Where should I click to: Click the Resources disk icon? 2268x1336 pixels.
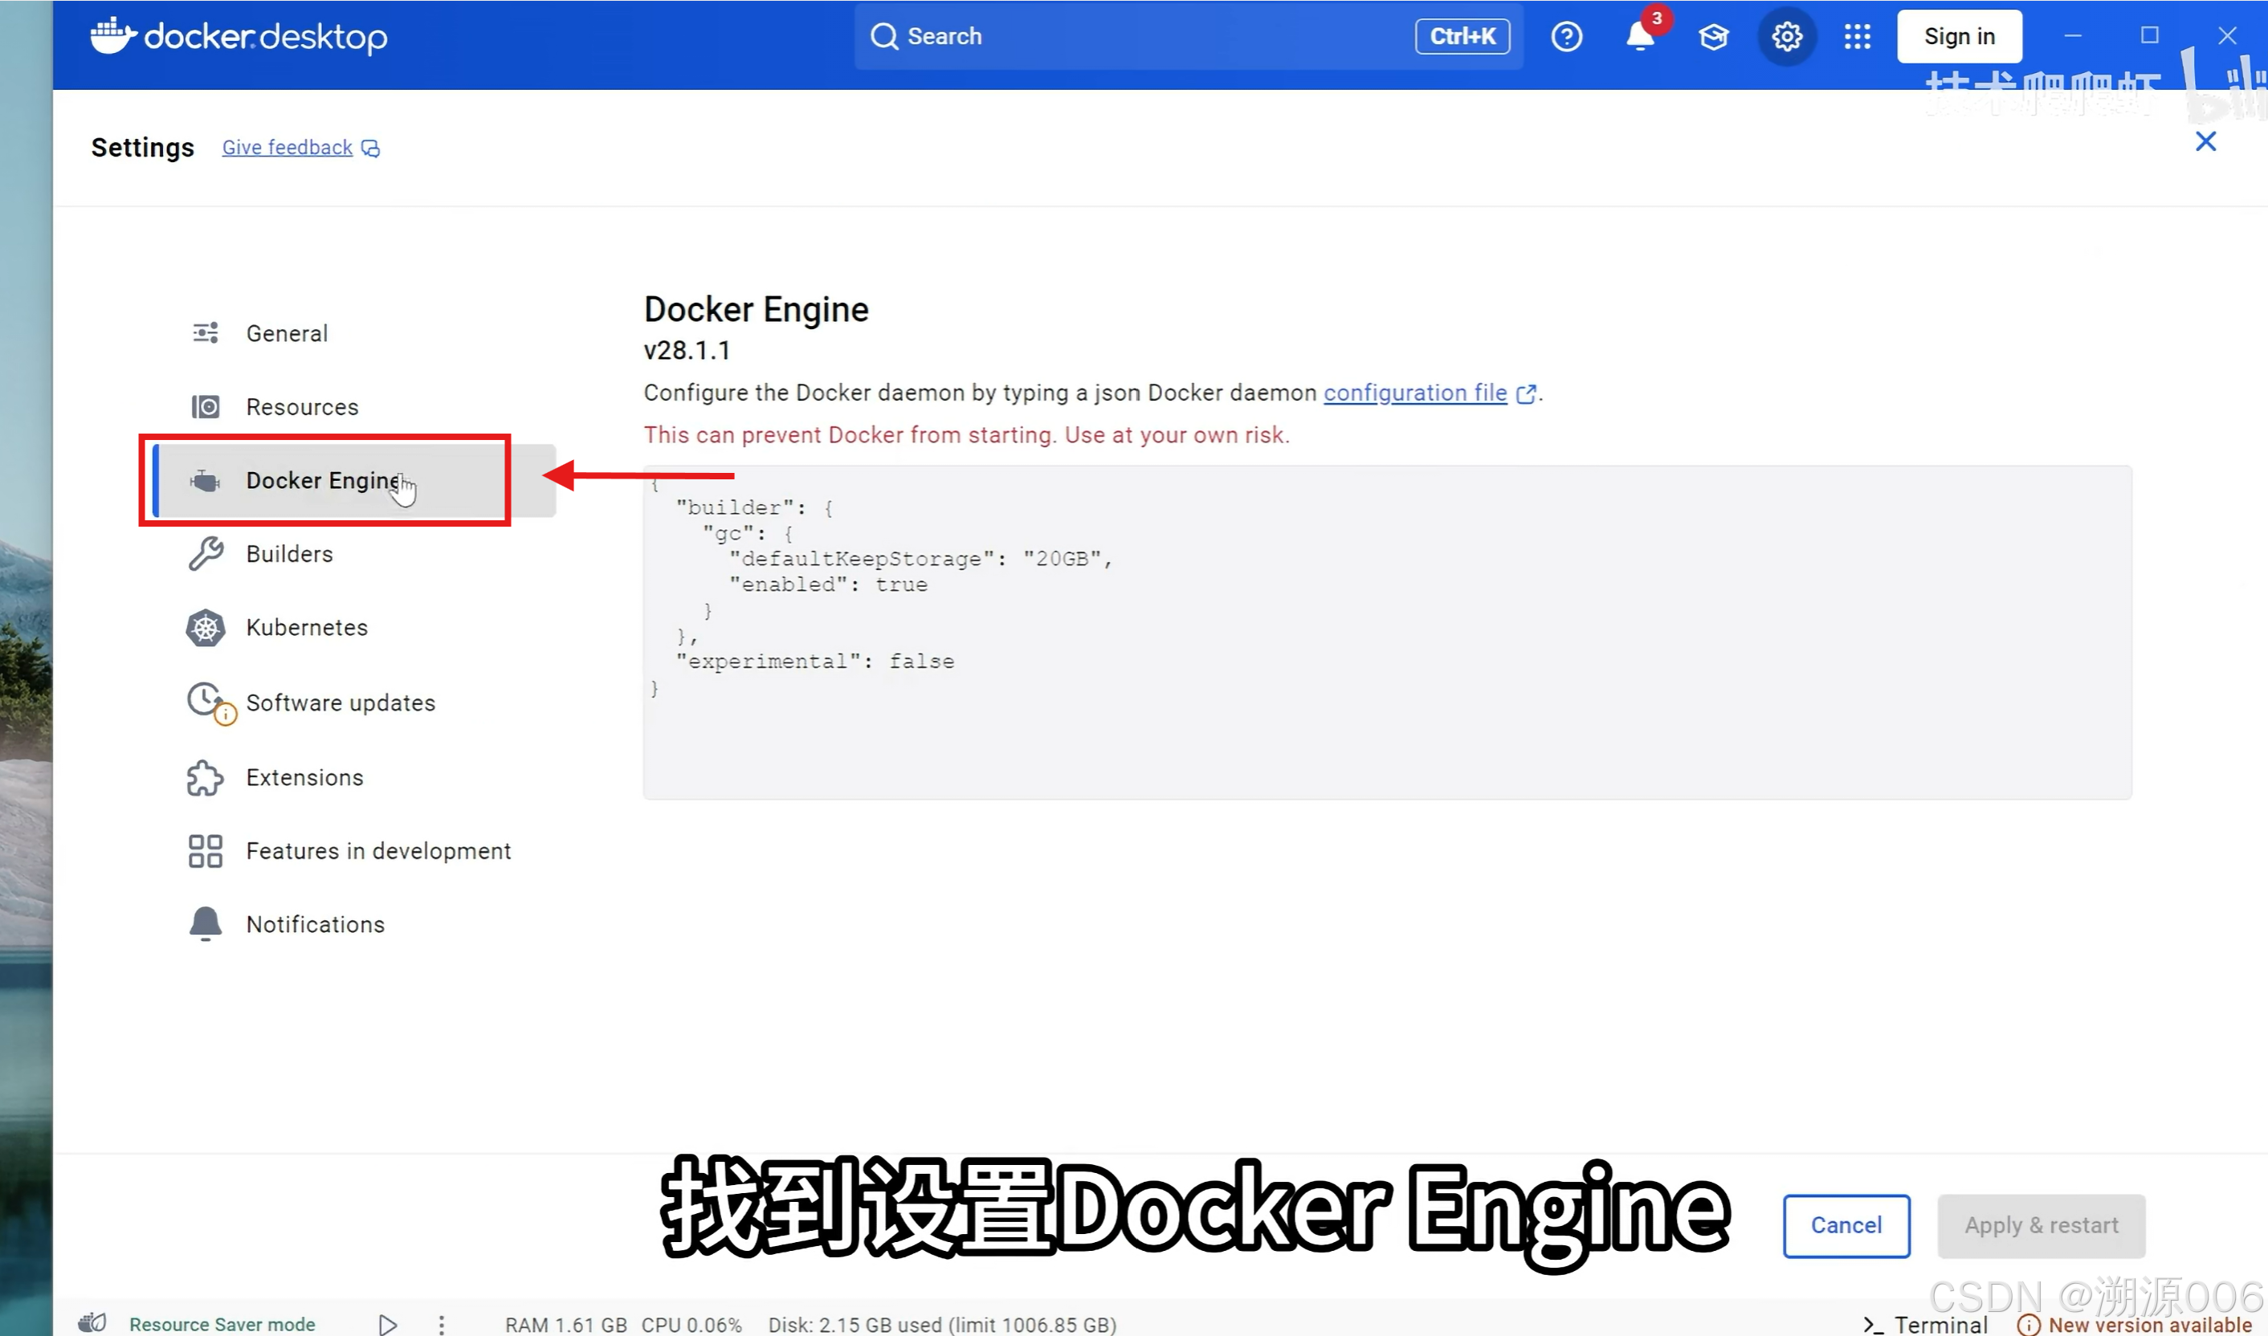click(x=206, y=407)
